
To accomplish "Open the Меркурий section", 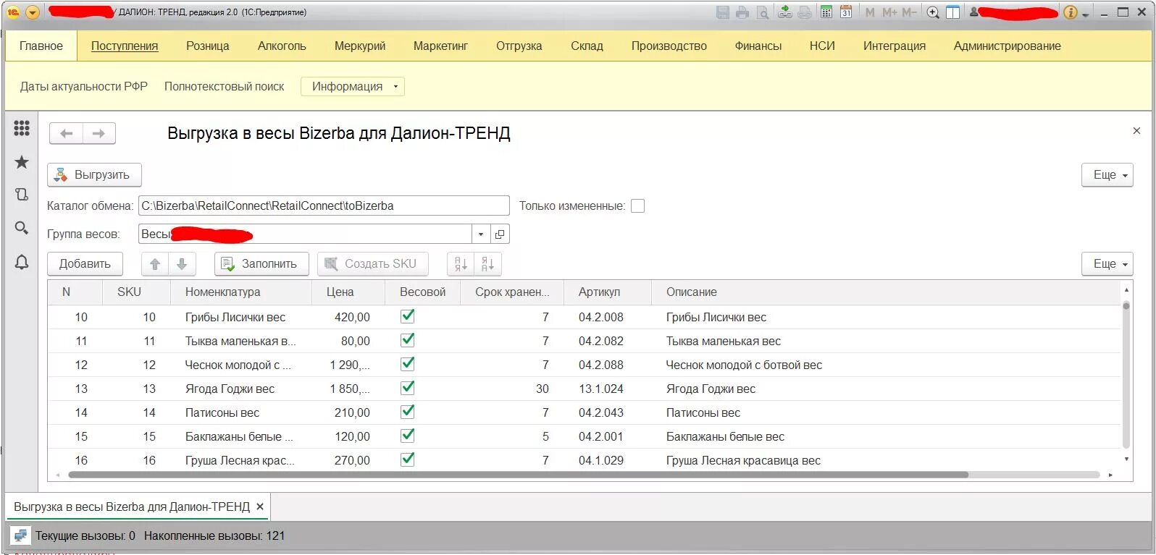I will [360, 46].
